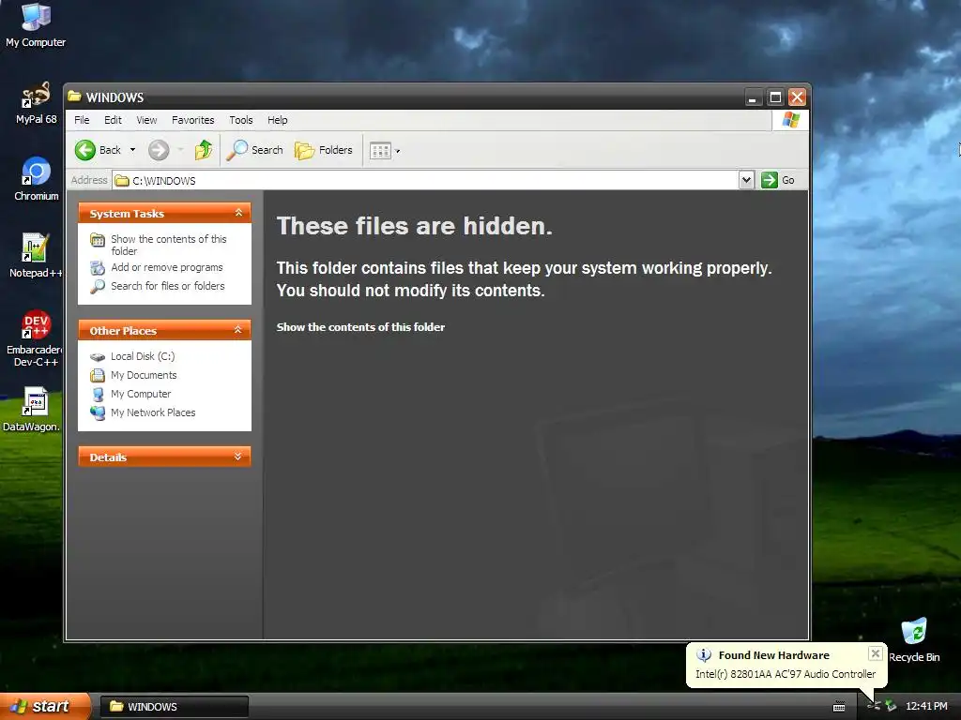
Task: Open the View menu
Action: click(x=146, y=120)
